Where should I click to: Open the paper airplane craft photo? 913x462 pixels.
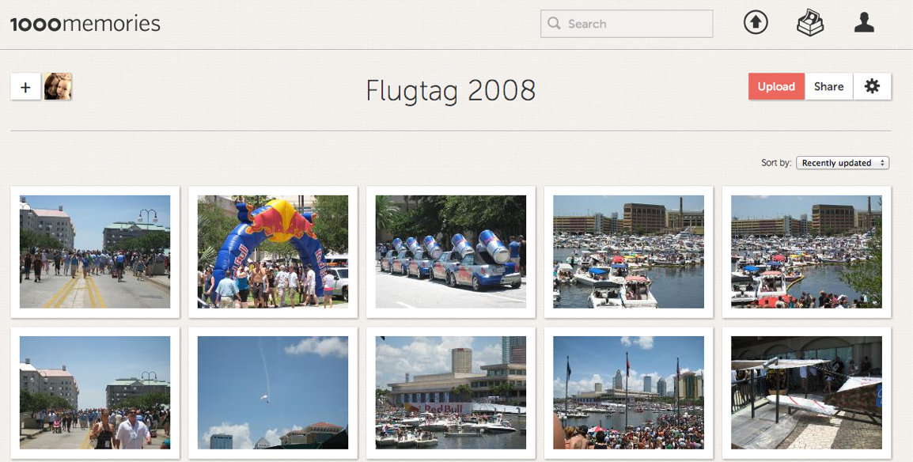(x=806, y=392)
